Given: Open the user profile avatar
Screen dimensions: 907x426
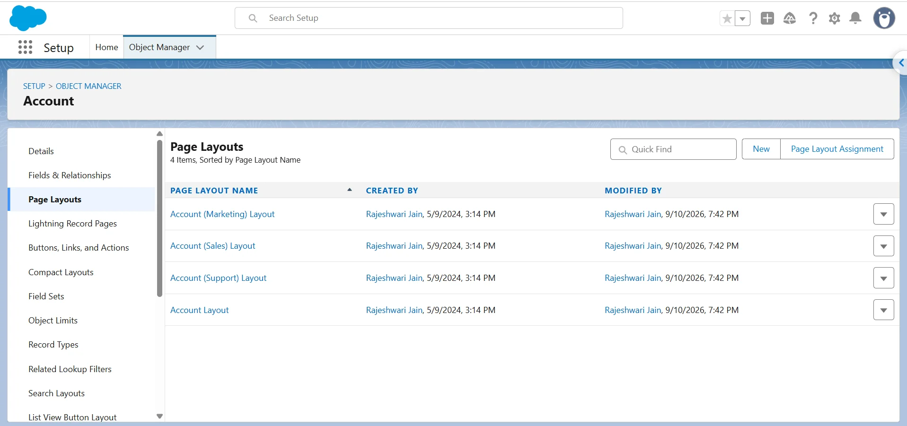Looking at the screenshot, I should pyautogui.click(x=884, y=18).
